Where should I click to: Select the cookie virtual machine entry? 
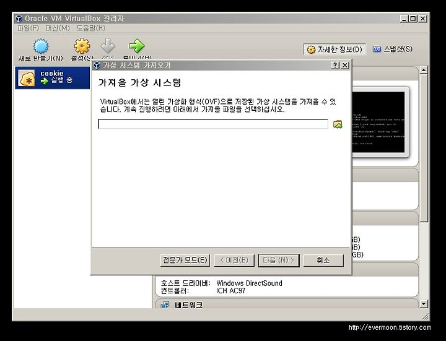click(52, 77)
